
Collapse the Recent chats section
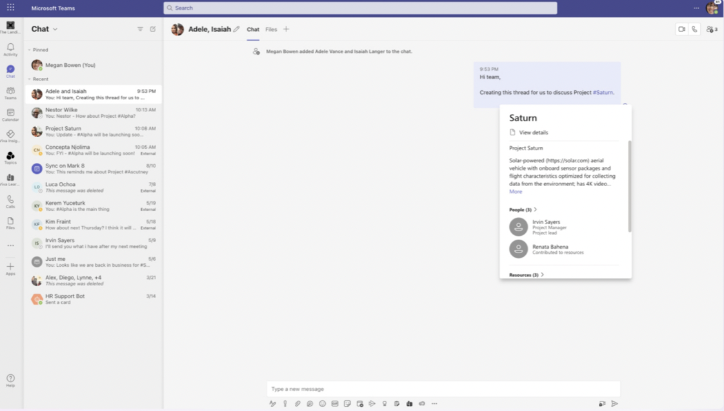[30, 79]
